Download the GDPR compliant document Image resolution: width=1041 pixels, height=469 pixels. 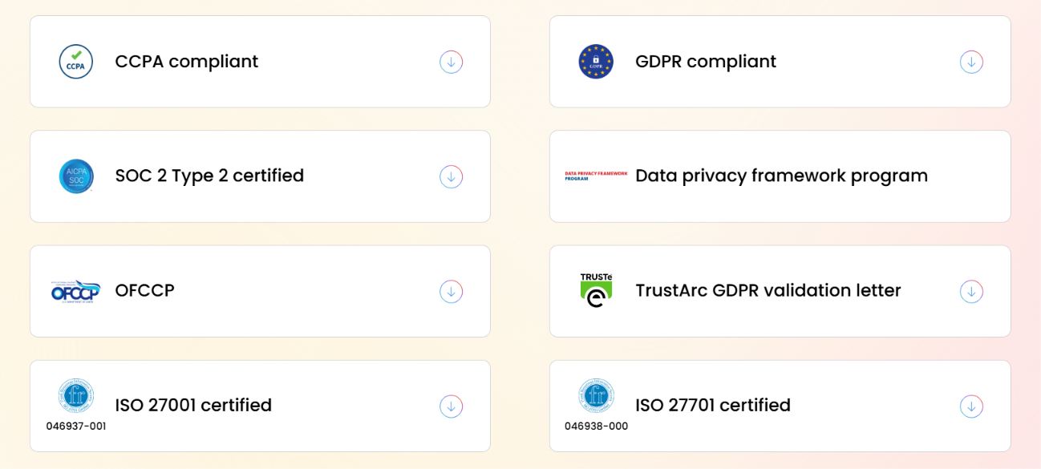pos(971,62)
